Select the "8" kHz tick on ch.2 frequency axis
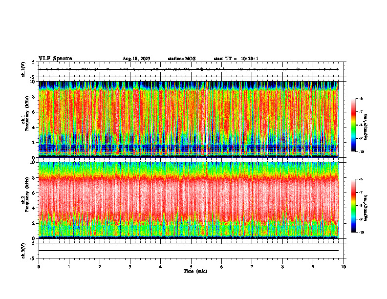Image resolution: width=387 pixels, height=299 pixels. (x=34, y=178)
